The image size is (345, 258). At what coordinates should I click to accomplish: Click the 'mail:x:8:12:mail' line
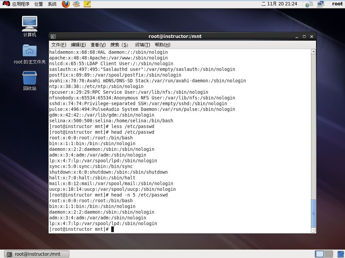pos(111,183)
